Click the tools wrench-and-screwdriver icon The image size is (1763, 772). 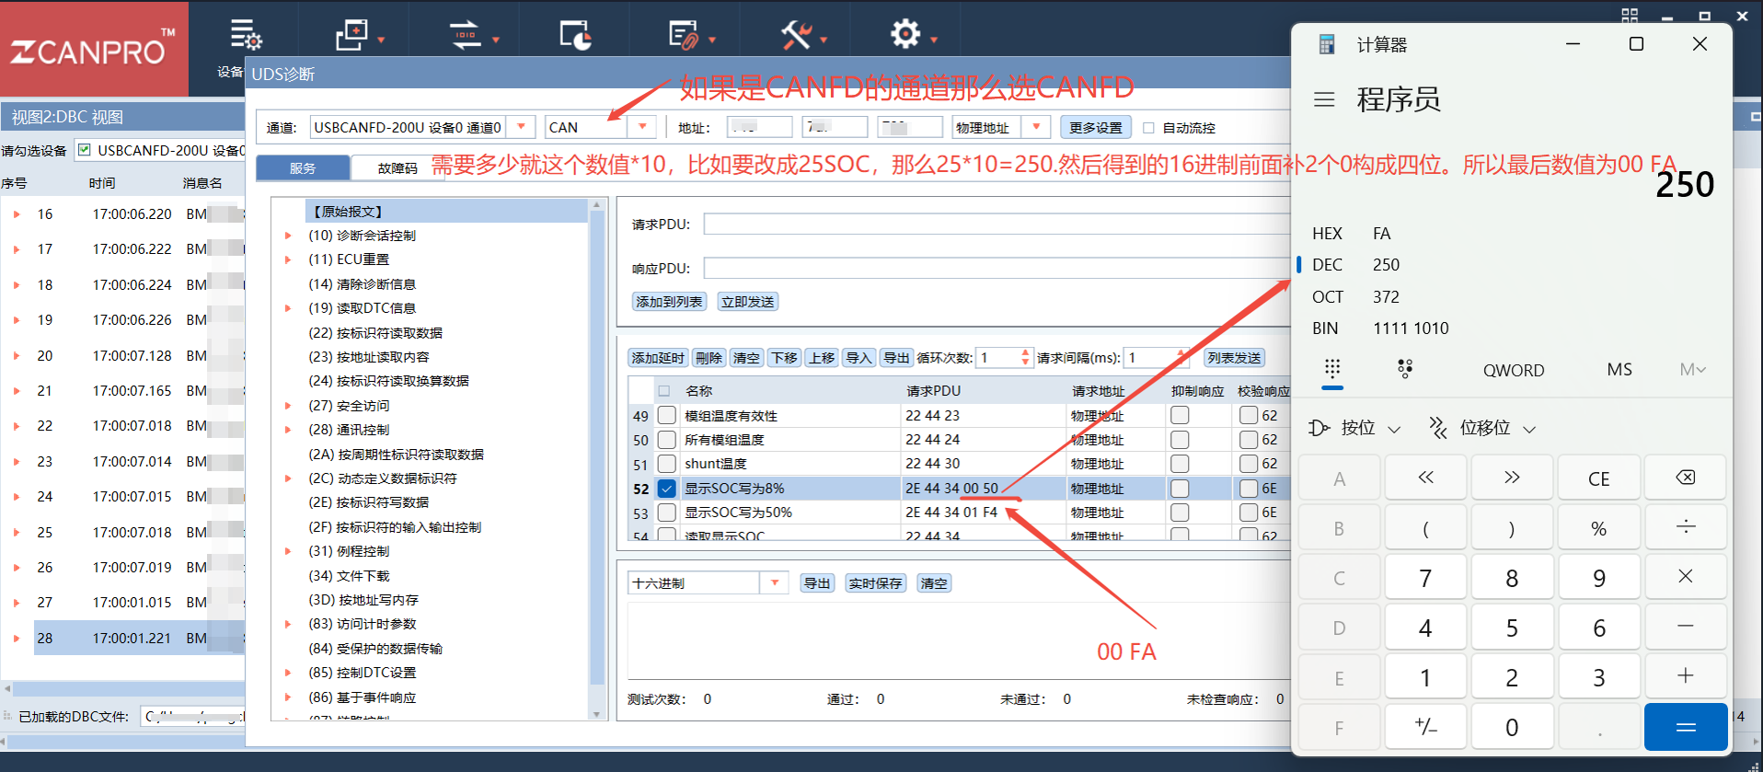coord(796,35)
